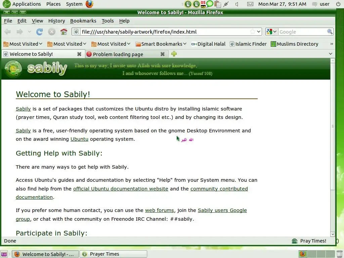344x258 pixels.
Task: Open the community contributed documentation link
Action: (x=219, y=189)
